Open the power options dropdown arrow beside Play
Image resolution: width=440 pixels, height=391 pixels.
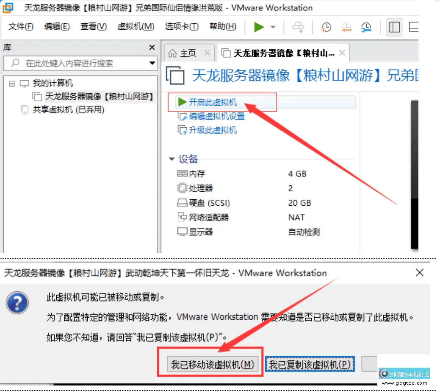tap(273, 27)
